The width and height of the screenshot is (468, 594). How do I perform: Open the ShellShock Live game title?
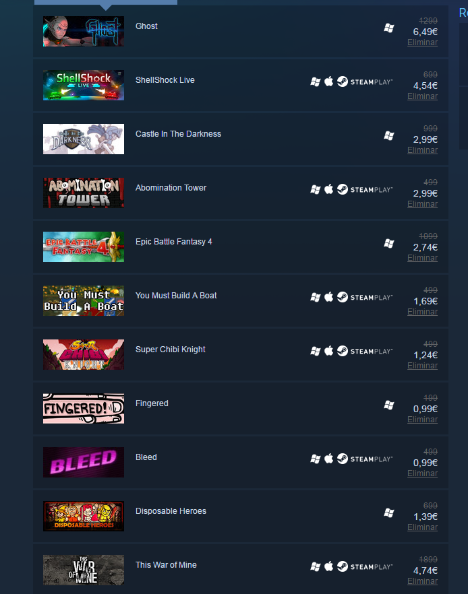165,80
